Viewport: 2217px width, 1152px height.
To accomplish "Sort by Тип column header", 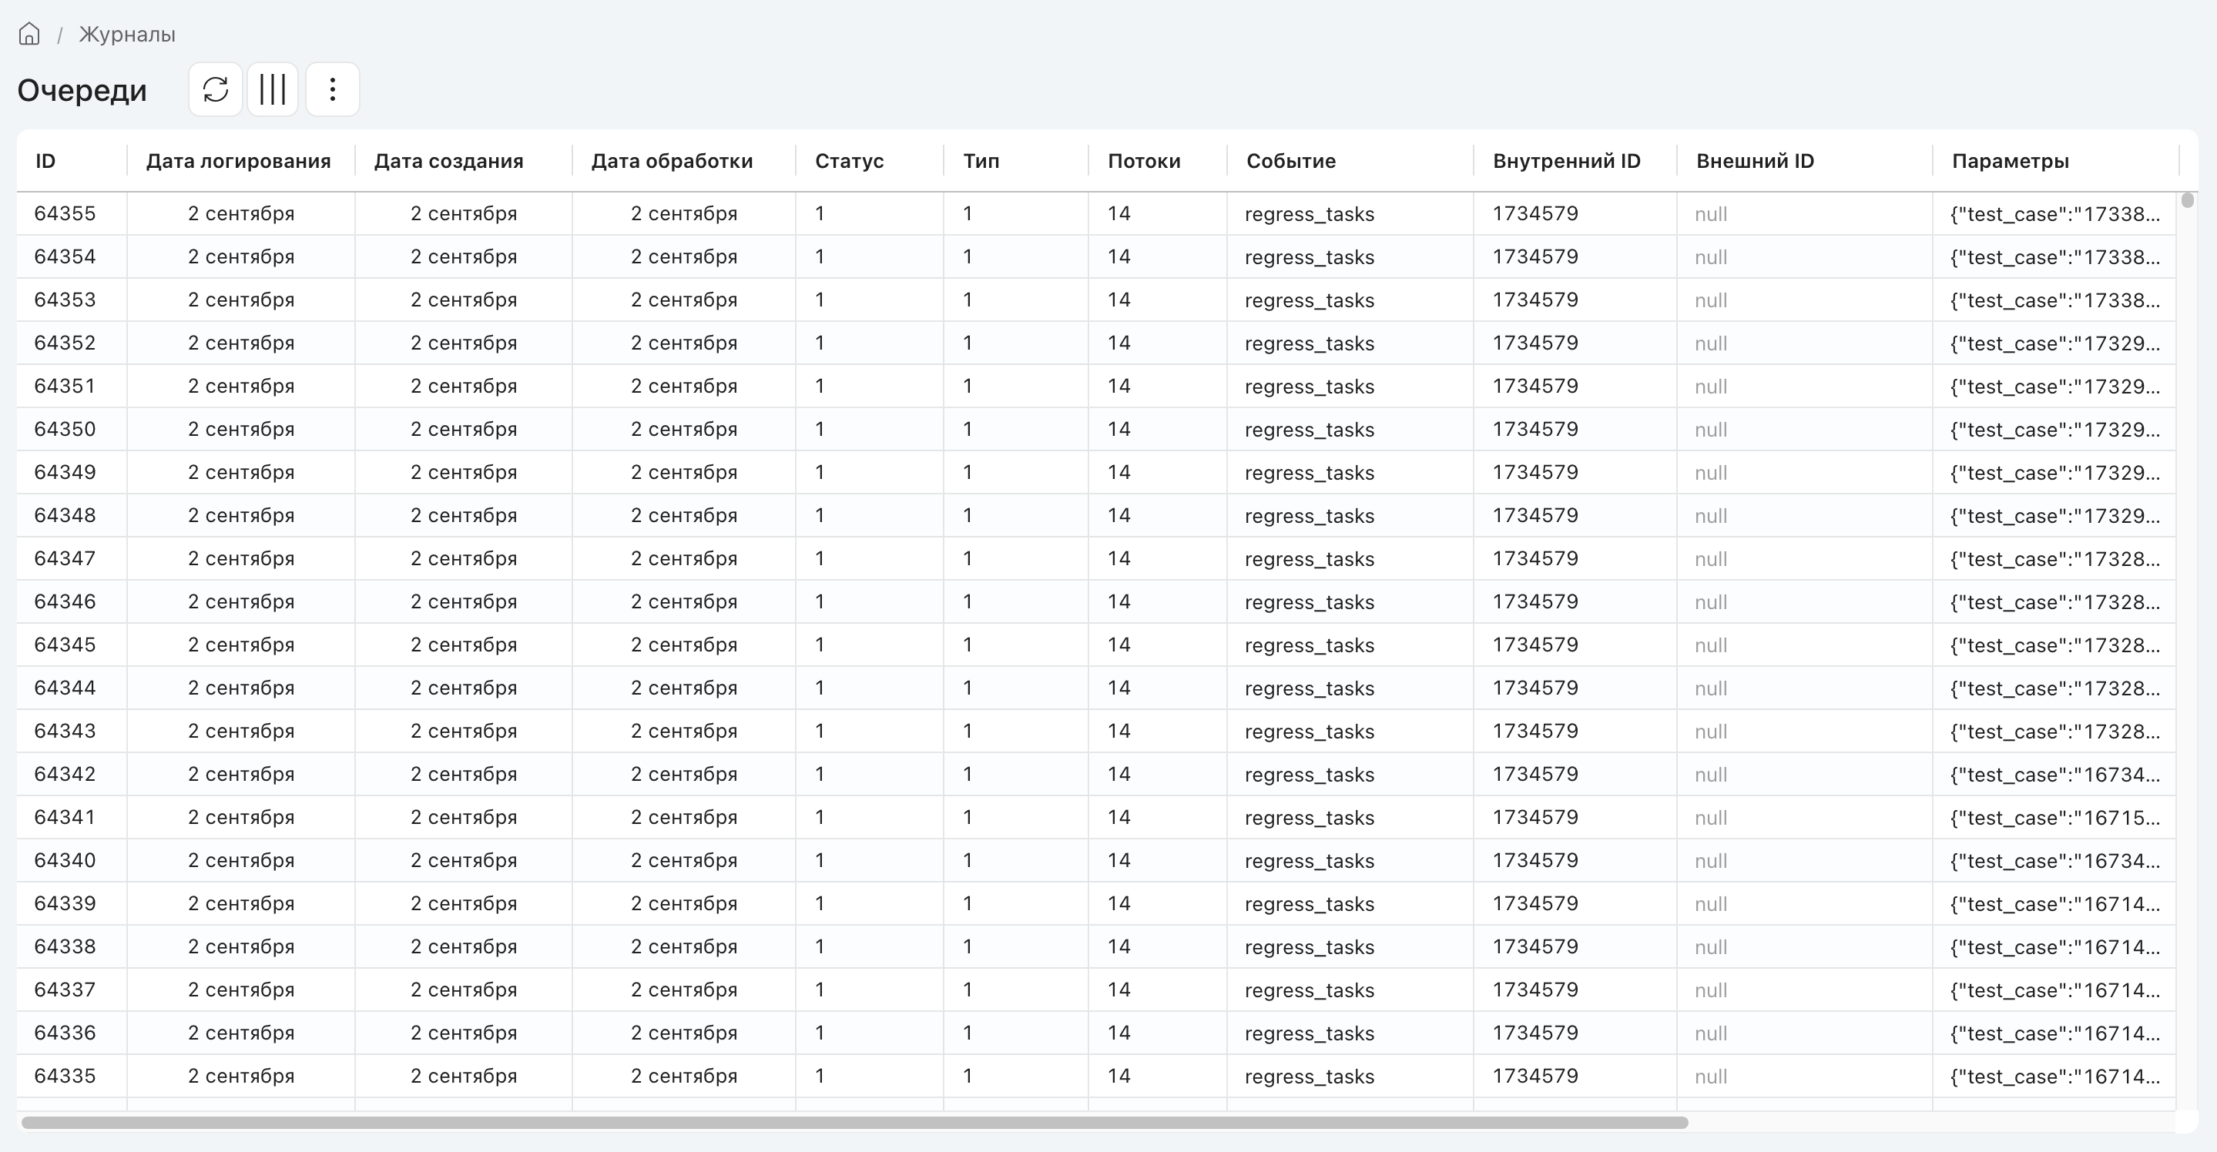I will pos(981,161).
